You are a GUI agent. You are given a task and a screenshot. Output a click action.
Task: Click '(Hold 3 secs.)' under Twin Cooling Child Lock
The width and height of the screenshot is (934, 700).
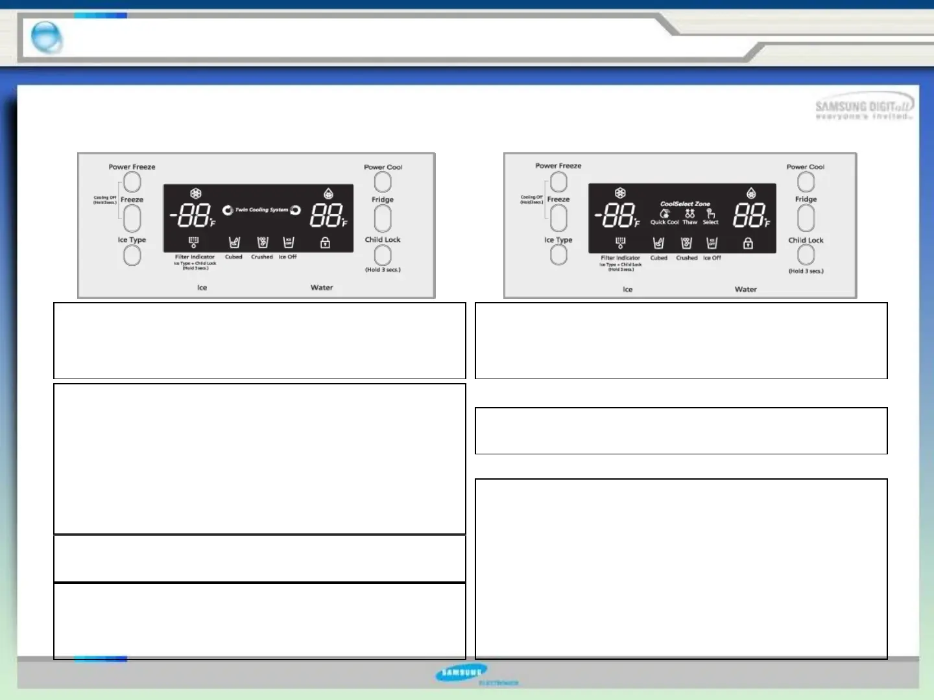(383, 270)
